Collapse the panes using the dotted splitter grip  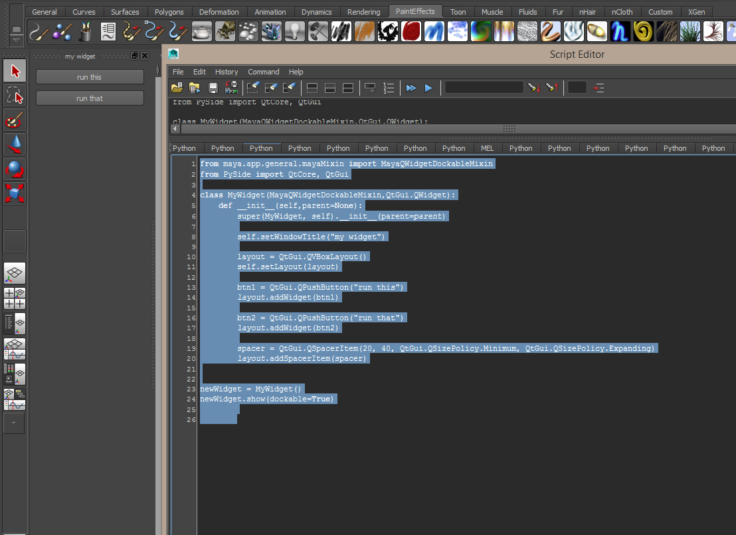click(x=509, y=128)
